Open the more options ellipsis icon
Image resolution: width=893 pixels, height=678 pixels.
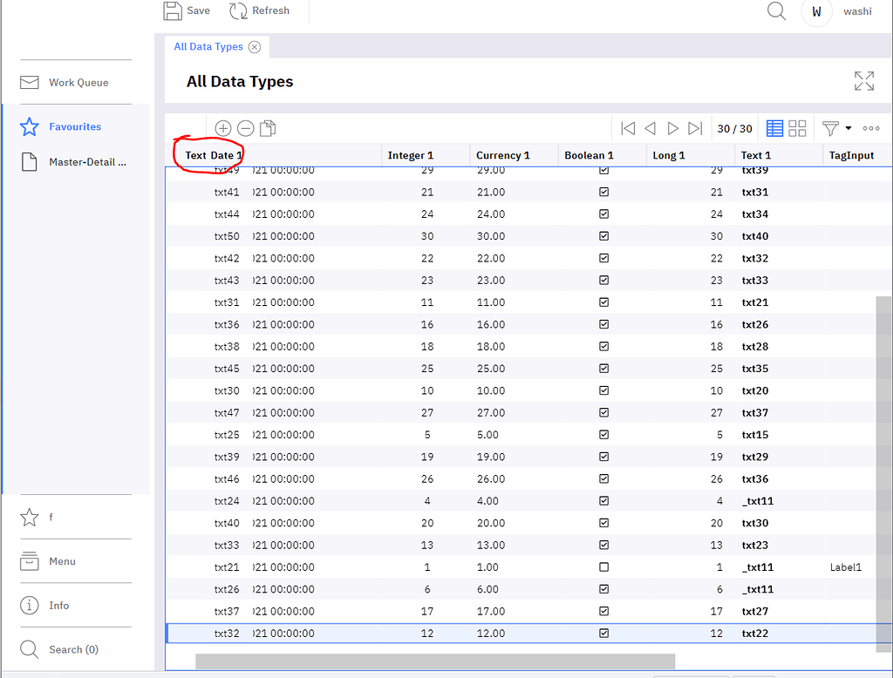click(870, 127)
